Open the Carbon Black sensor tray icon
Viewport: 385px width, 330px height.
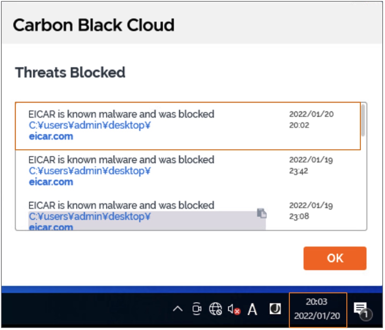(275, 309)
